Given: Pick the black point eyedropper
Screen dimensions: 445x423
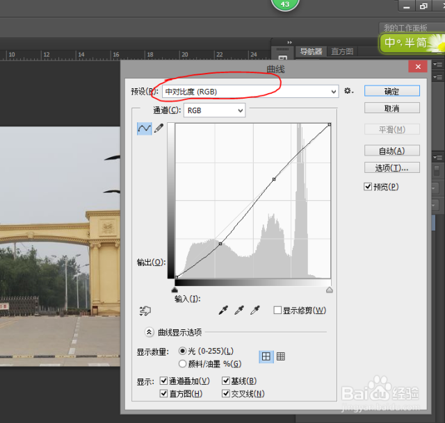Looking at the screenshot, I should 223,310.
